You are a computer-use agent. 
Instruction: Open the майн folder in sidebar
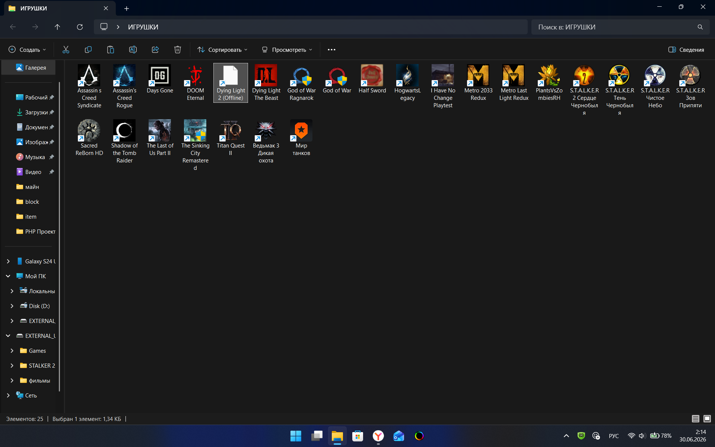(28, 187)
